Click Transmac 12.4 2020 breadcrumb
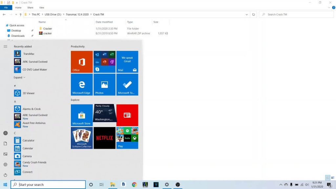 77,14
